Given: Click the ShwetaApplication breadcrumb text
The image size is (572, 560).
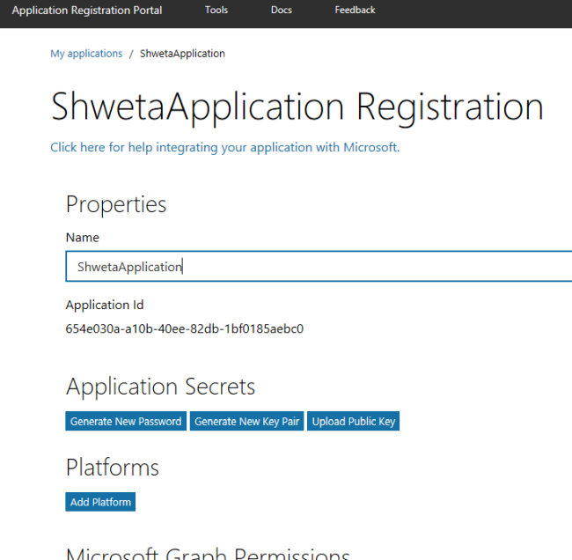Looking at the screenshot, I should click(182, 54).
